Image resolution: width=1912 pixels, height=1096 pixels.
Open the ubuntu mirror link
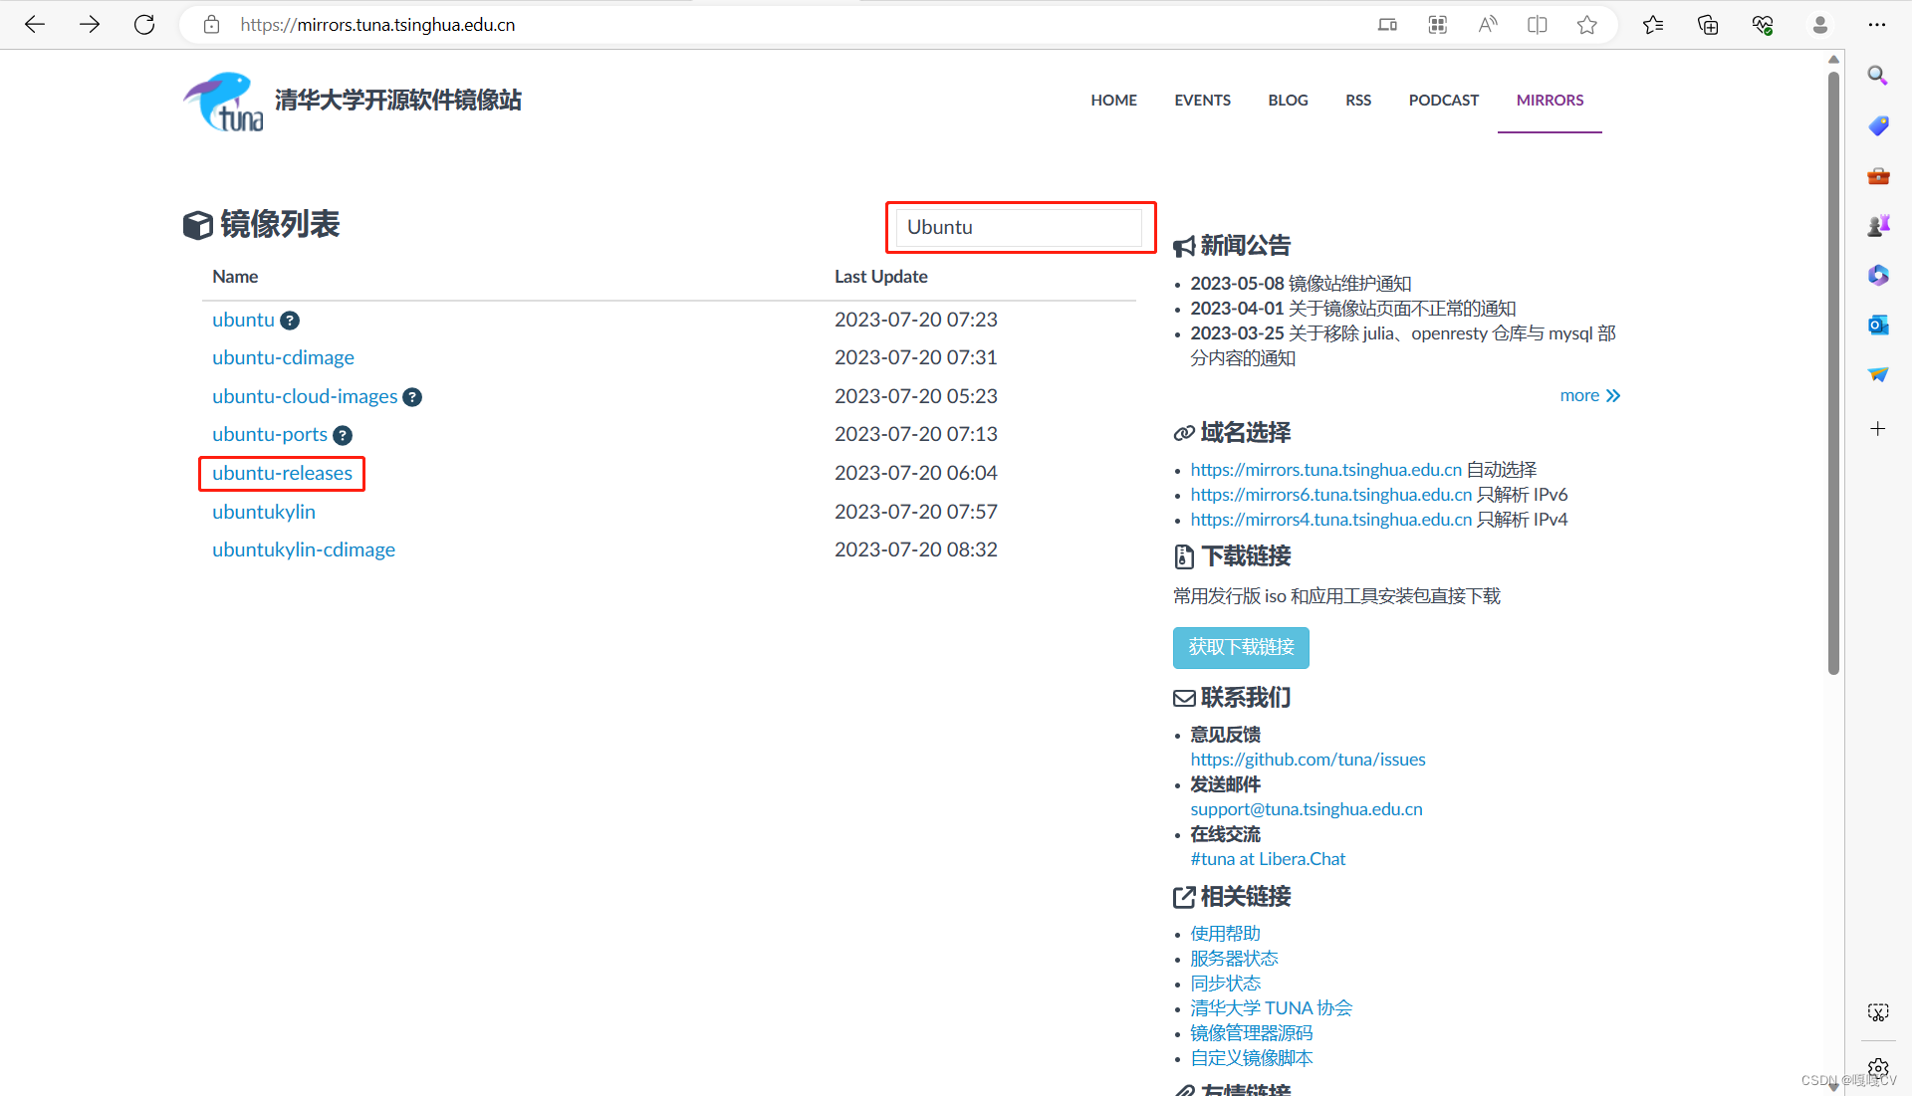[x=243, y=320]
